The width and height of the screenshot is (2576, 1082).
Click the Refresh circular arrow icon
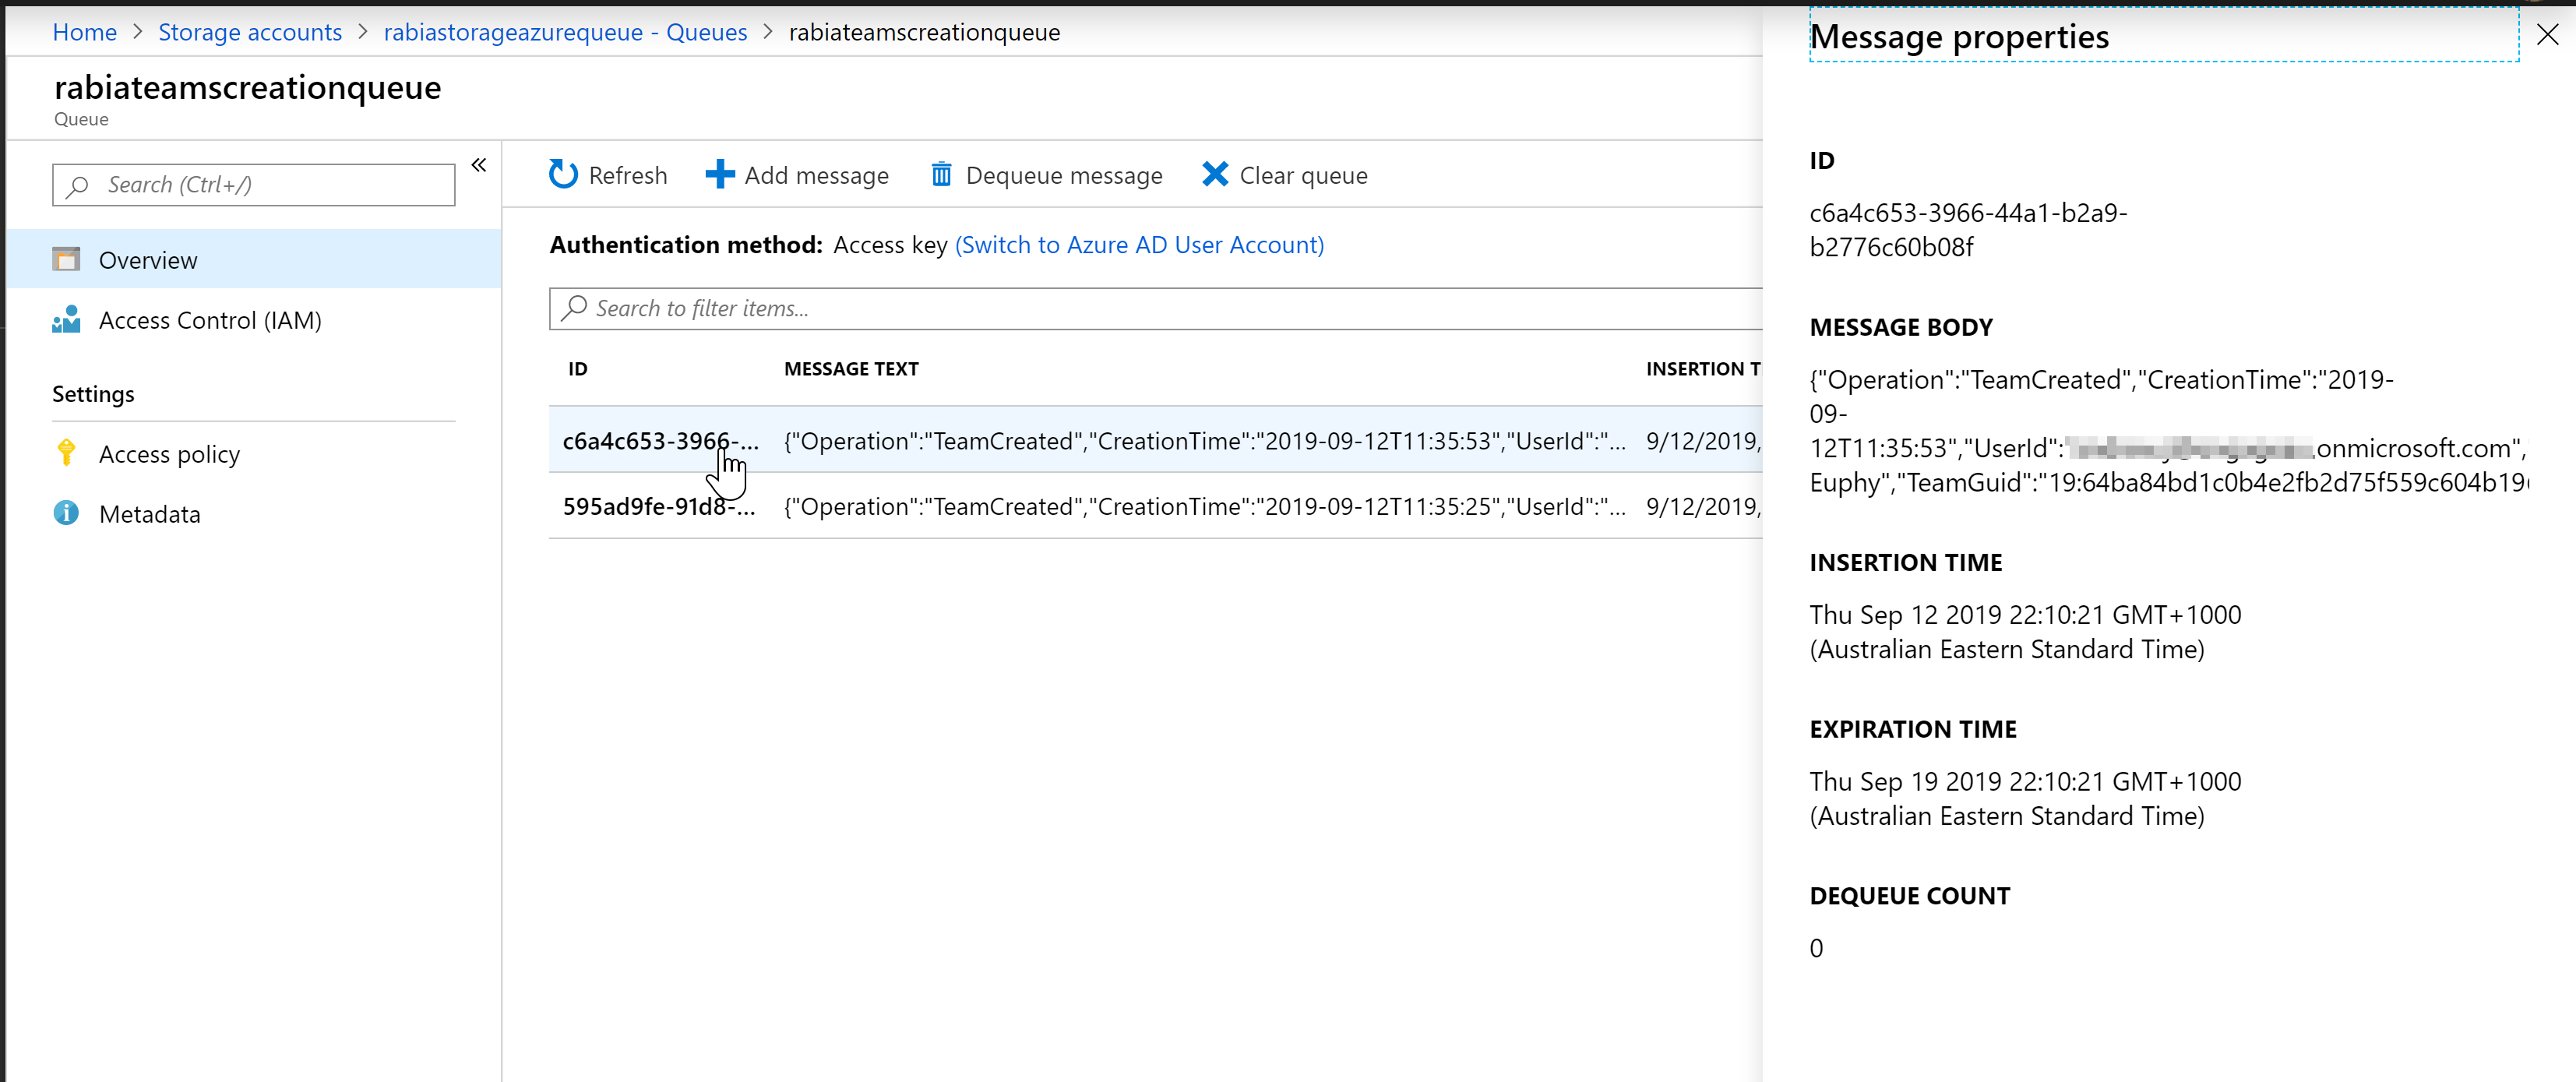(563, 175)
